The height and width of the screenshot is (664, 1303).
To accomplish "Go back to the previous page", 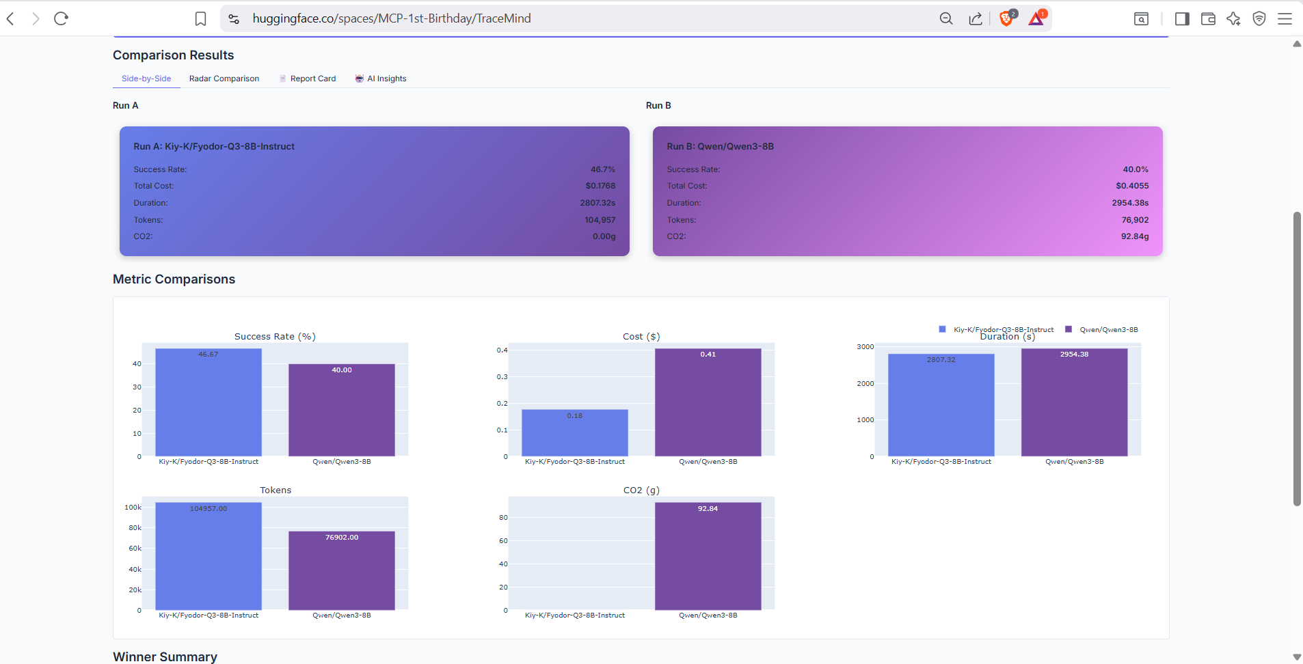I will coord(10,18).
